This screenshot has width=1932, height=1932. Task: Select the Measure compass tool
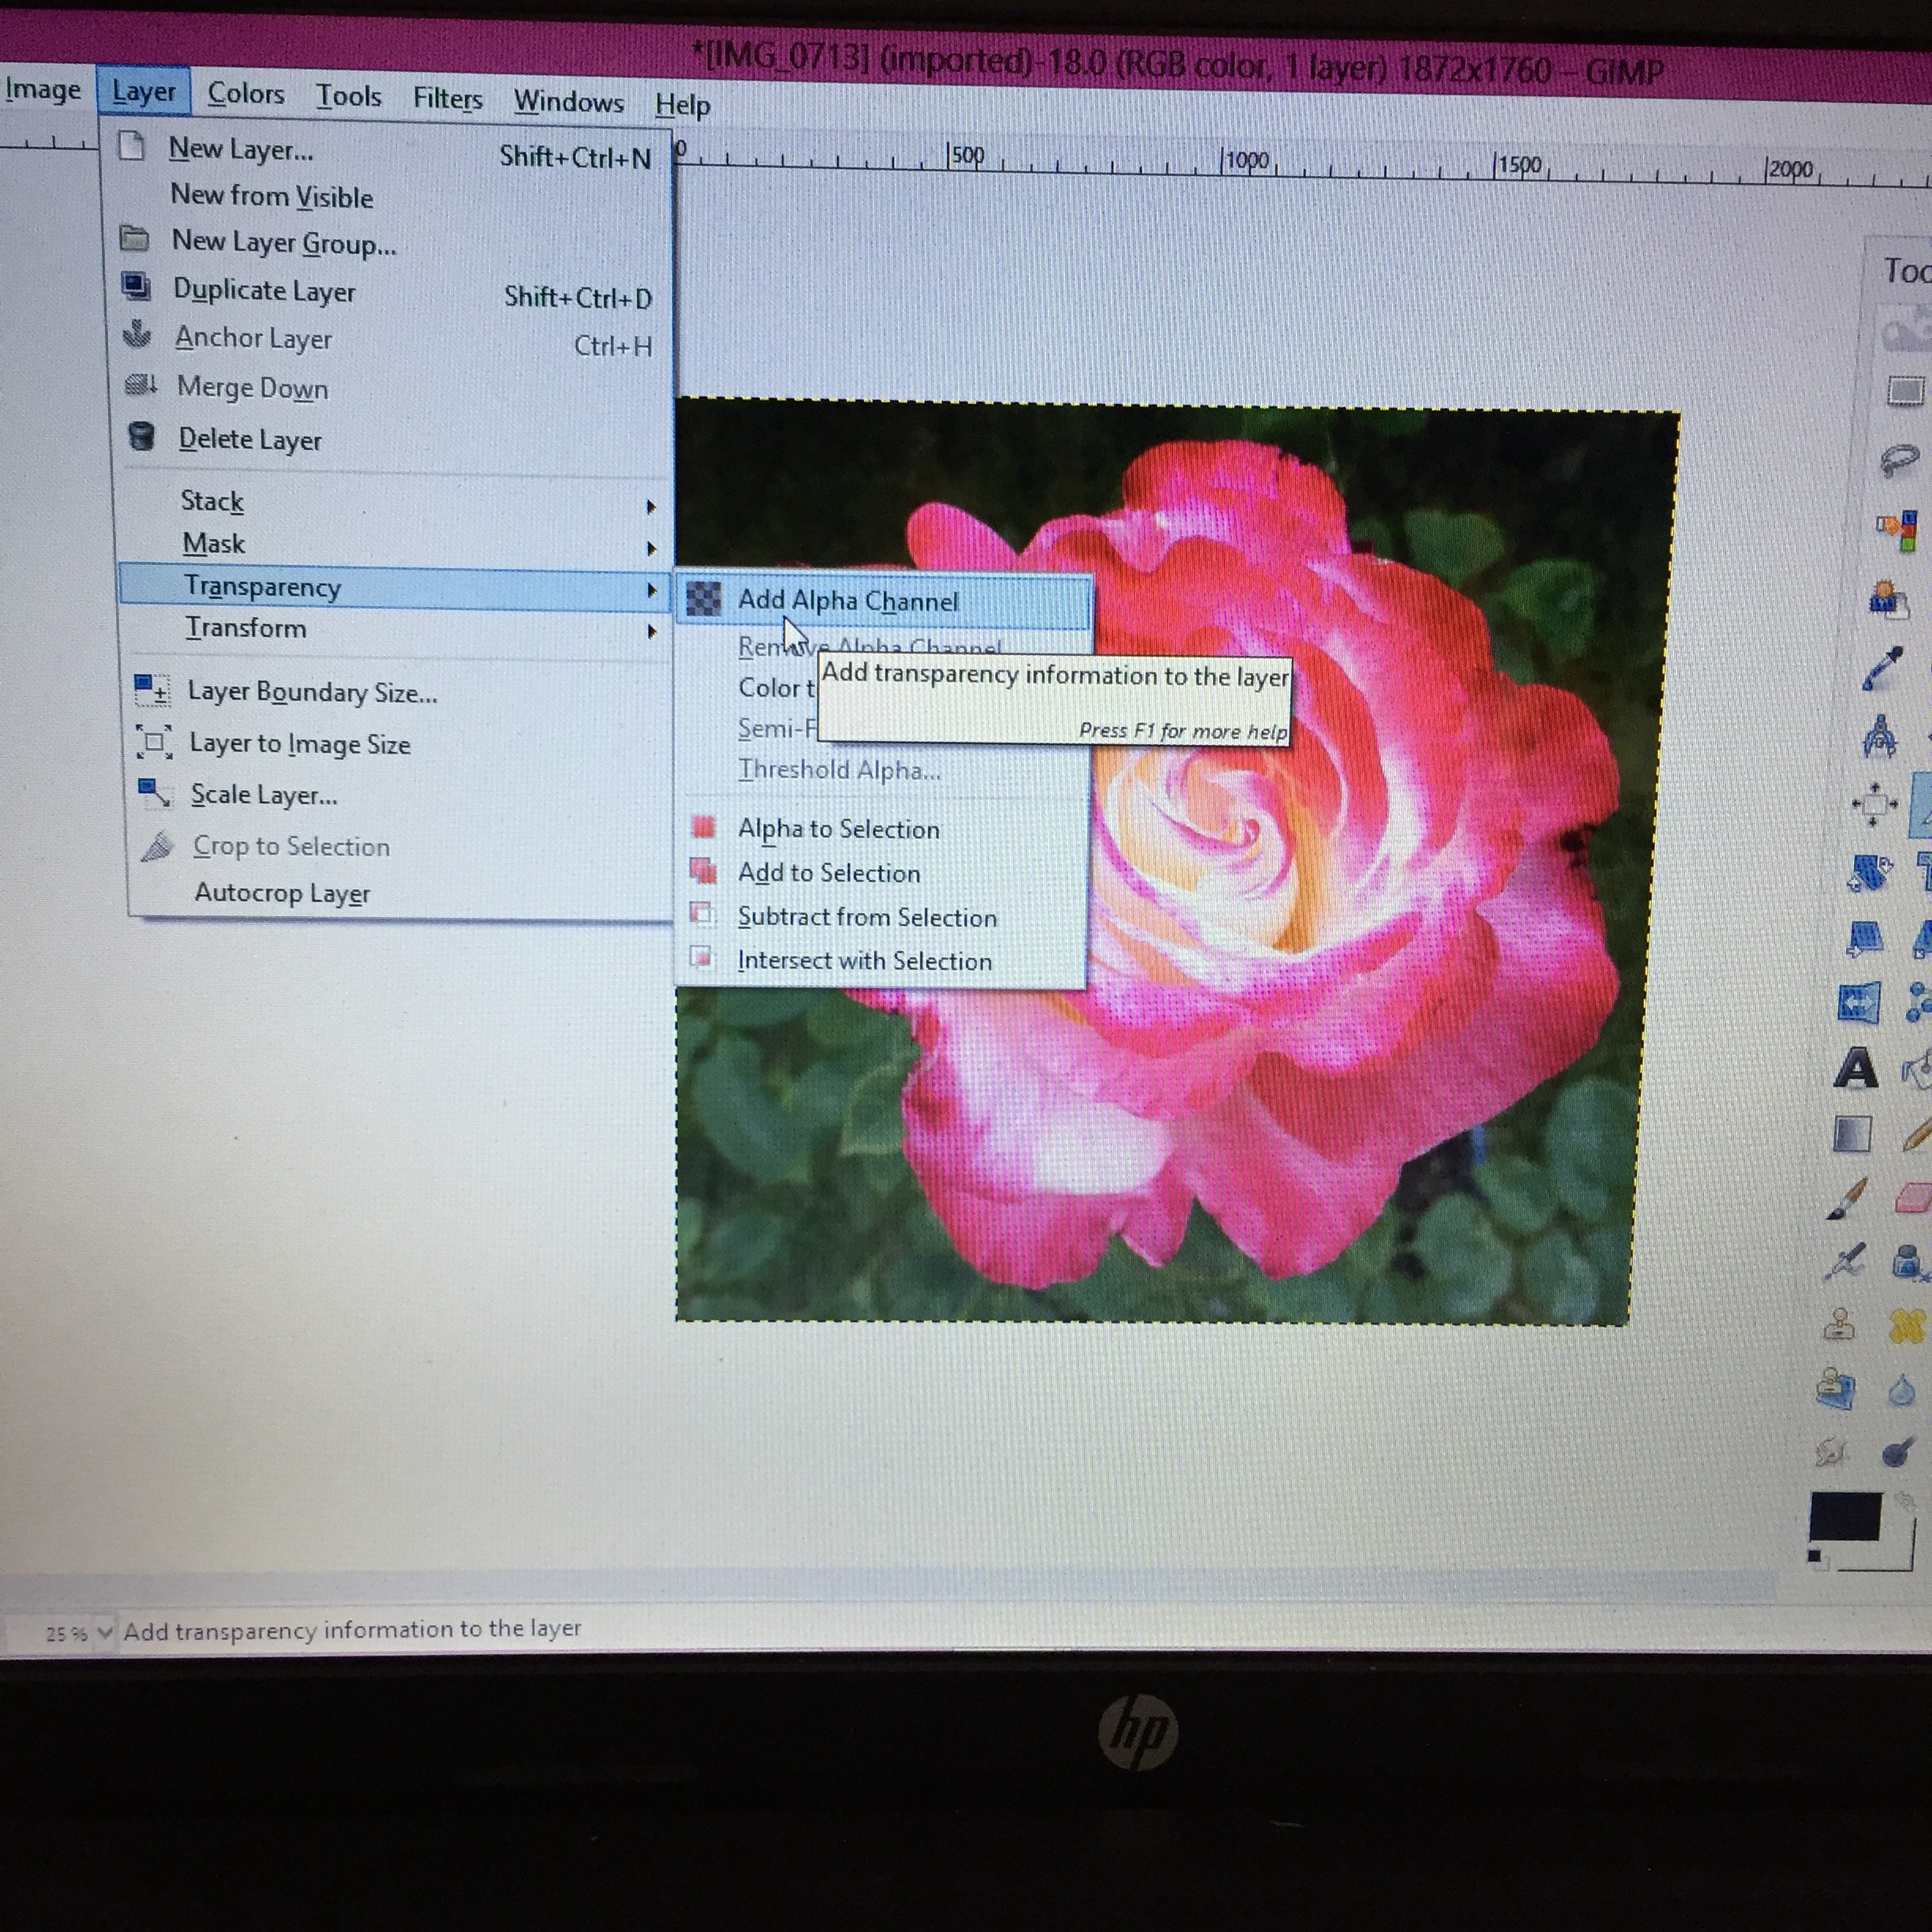1880,737
